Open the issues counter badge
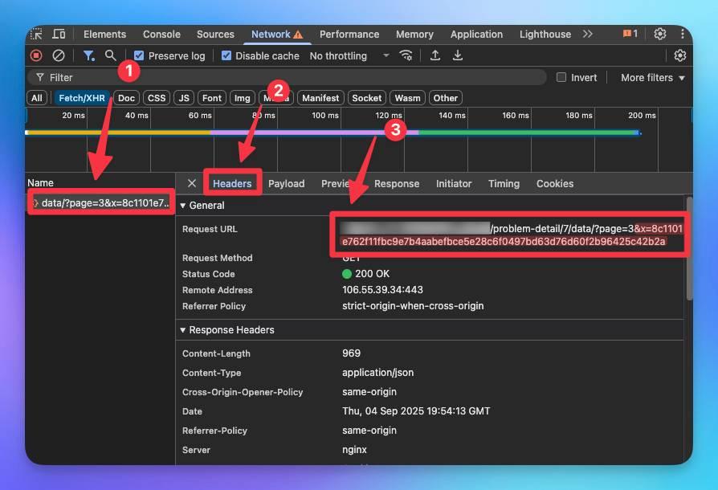718x490 pixels. tap(630, 34)
